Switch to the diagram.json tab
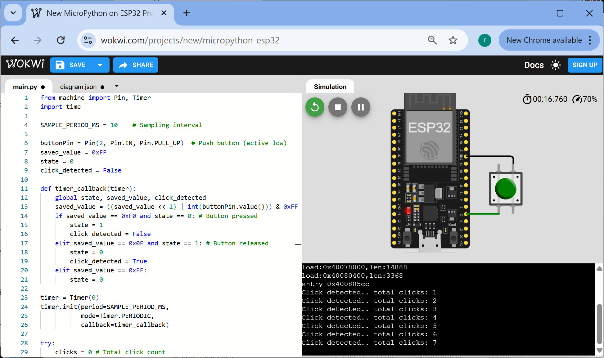604x358 pixels. (x=82, y=87)
